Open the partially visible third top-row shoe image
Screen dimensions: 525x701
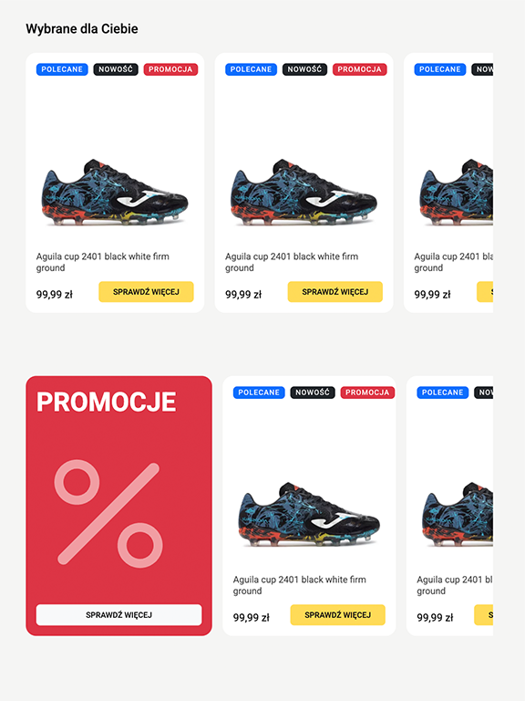pos(457,193)
